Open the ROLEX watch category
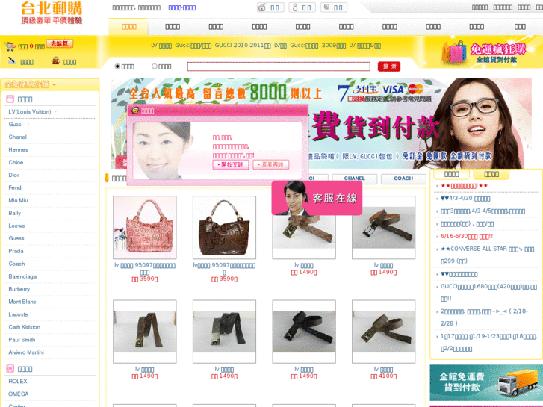This screenshot has height=407, width=543. 18,381
